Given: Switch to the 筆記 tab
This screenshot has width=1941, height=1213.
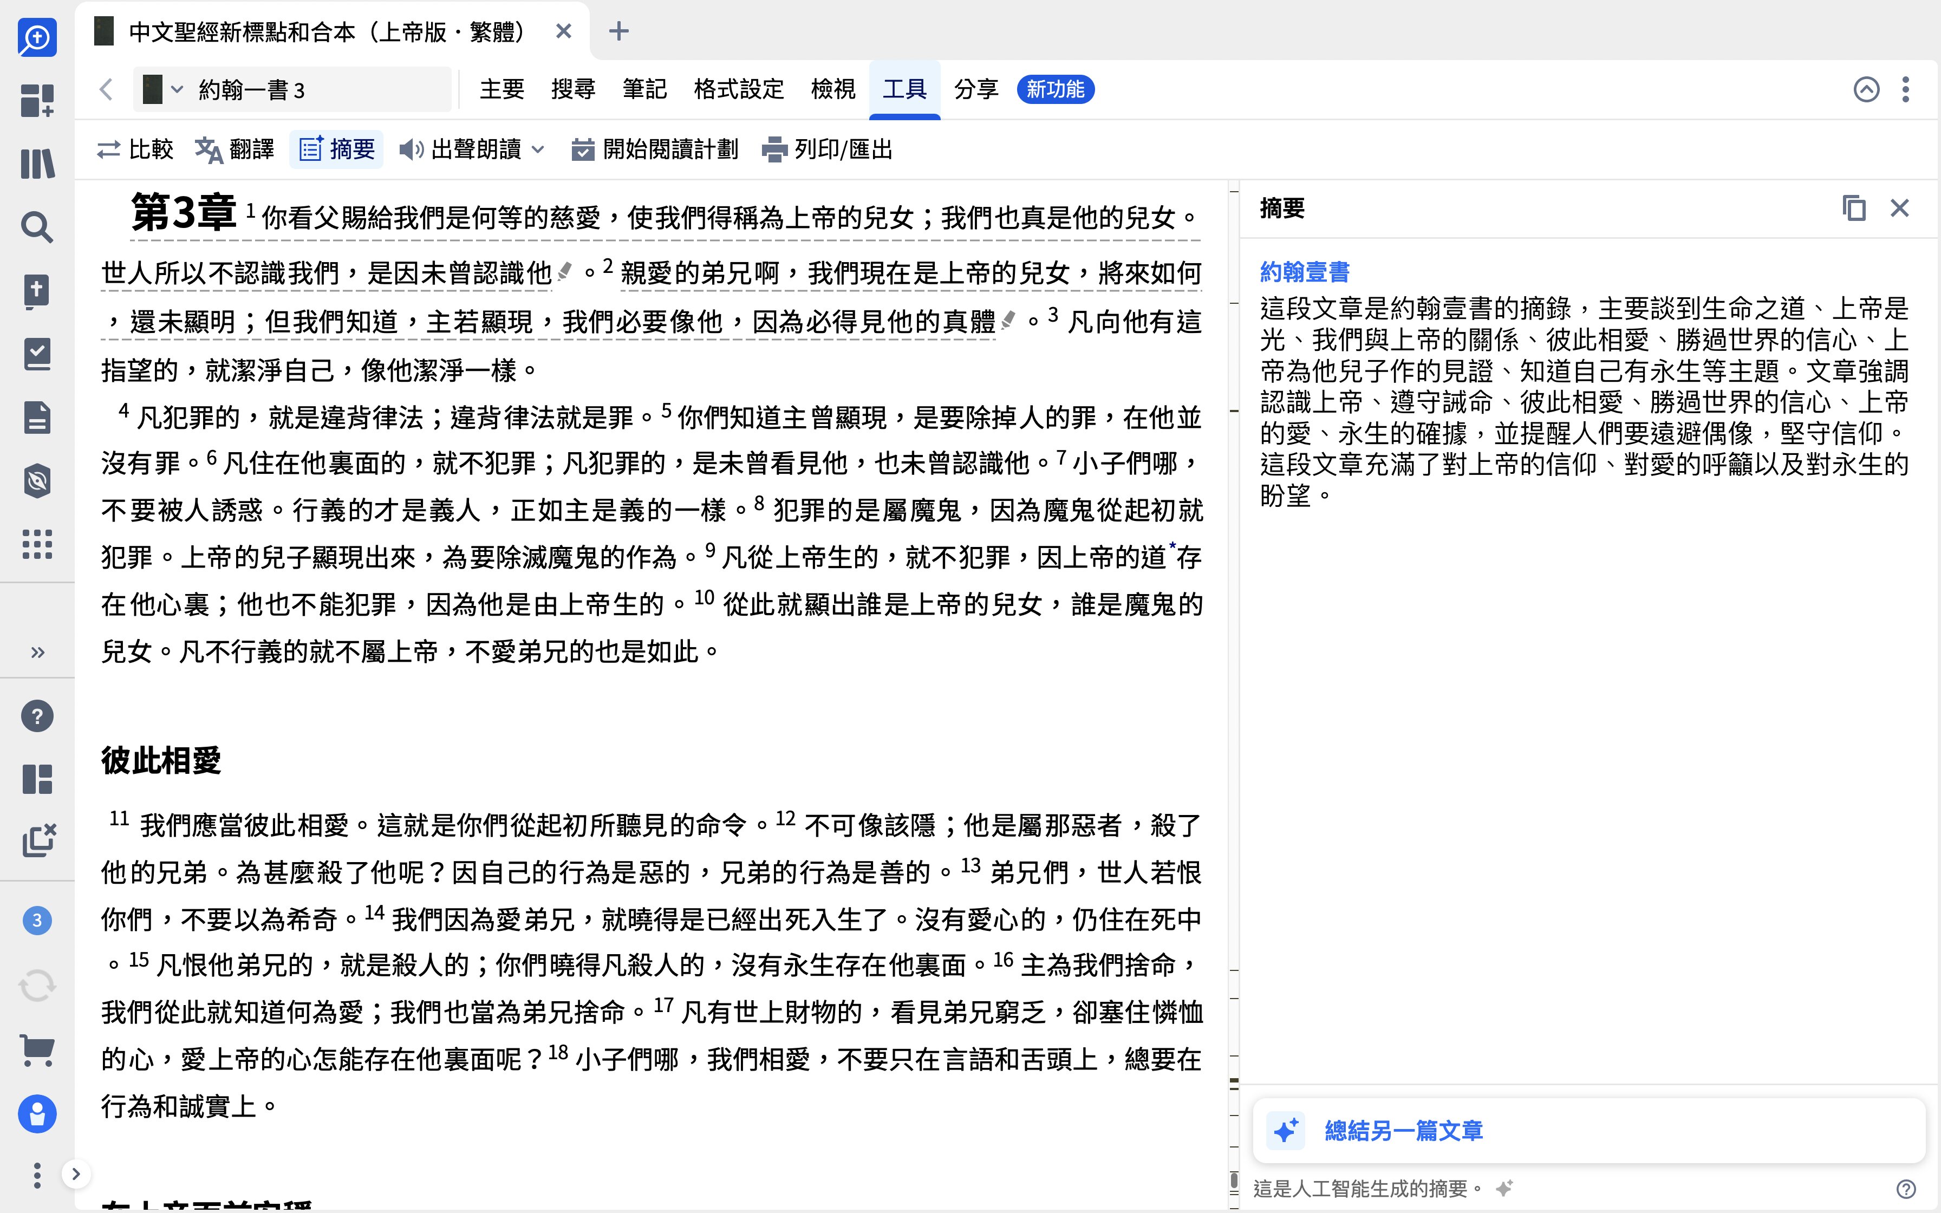Looking at the screenshot, I should [645, 89].
